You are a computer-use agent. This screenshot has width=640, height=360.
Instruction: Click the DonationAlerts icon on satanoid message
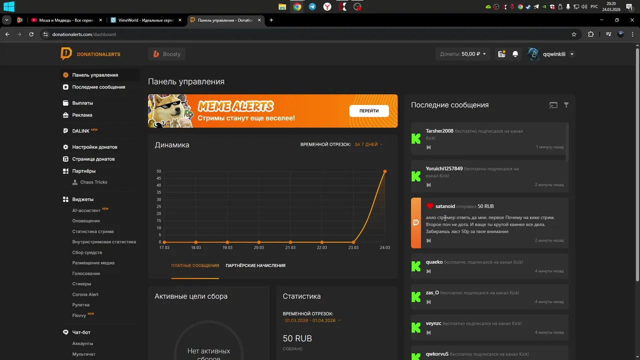pos(416,223)
